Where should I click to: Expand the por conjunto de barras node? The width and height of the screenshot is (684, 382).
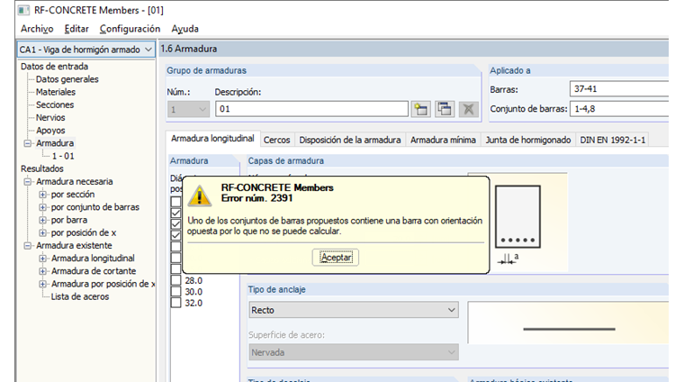(x=43, y=207)
